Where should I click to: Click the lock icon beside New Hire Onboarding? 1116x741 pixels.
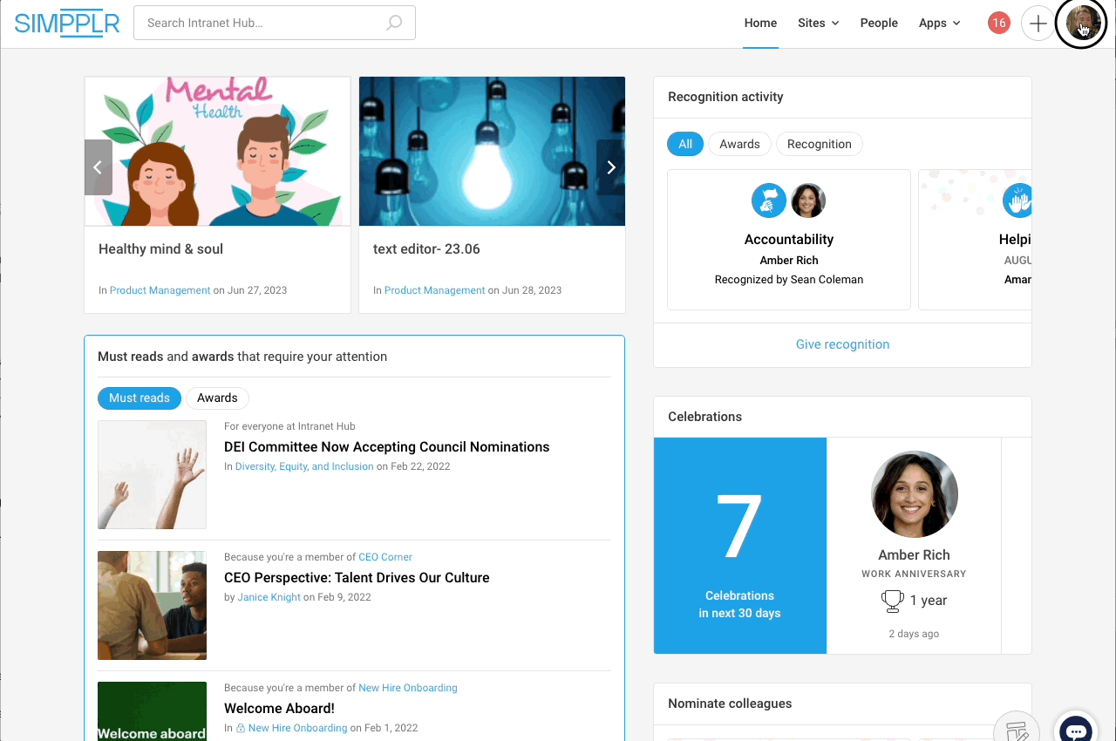pos(241,728)
